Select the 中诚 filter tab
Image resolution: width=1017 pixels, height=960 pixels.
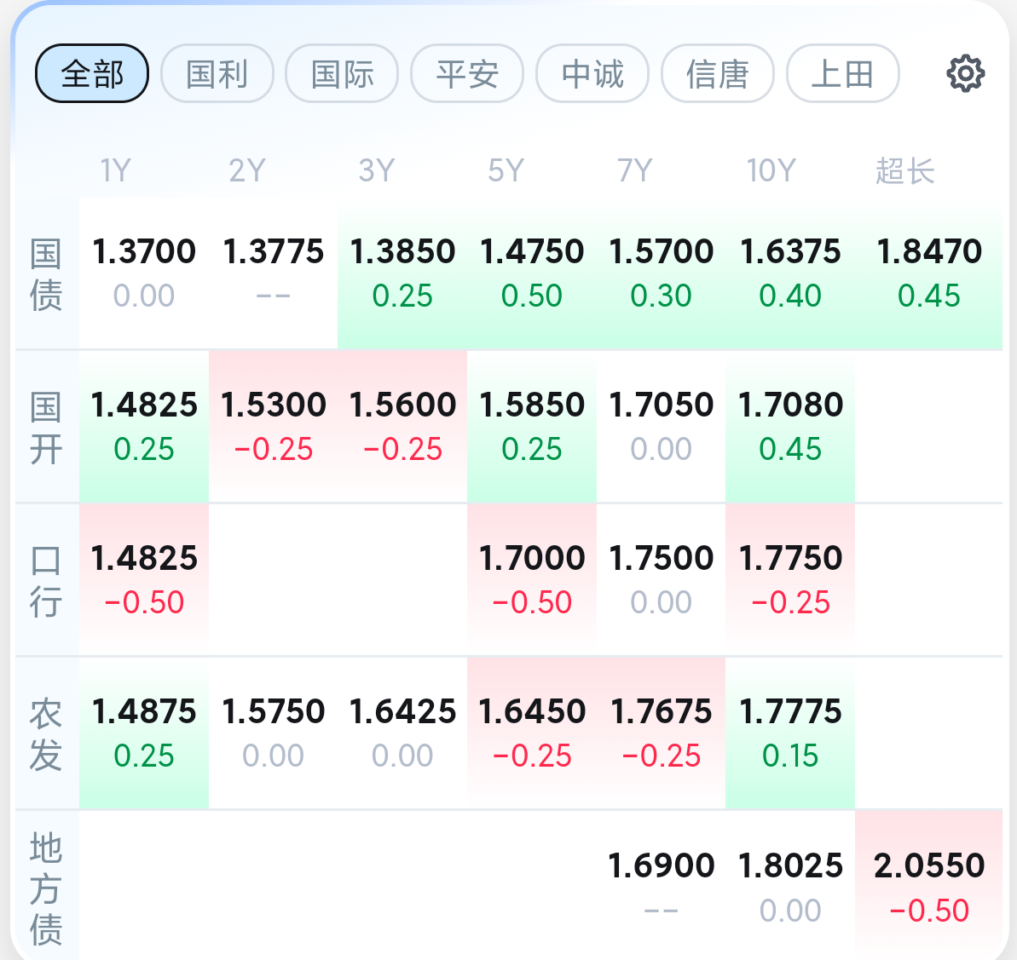(592, 74)
